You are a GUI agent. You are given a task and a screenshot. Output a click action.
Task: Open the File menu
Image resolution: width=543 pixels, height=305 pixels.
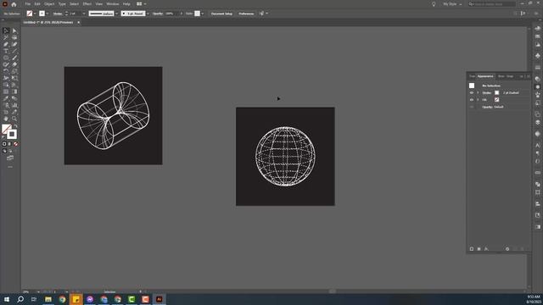[27, 4]
